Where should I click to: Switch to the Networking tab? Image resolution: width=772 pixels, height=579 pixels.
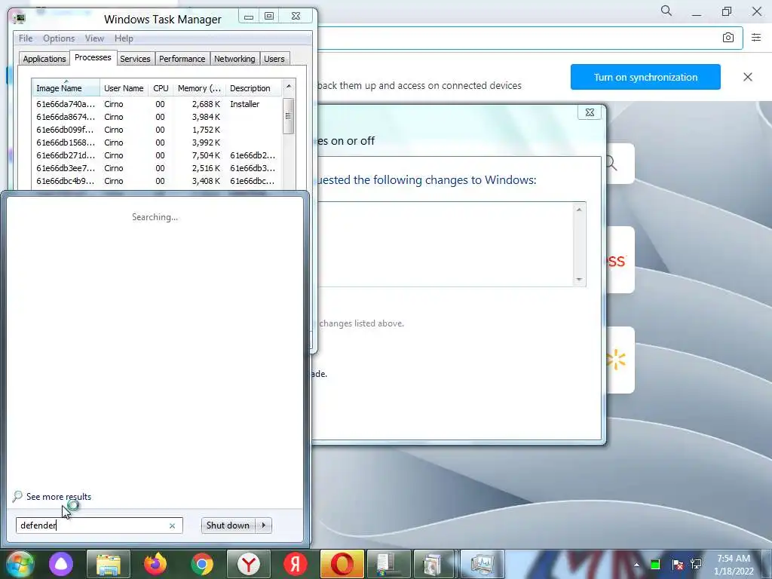click(x=234, y=59)
